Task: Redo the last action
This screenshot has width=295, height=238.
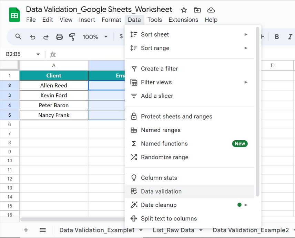Action: (x=46, y=37)
